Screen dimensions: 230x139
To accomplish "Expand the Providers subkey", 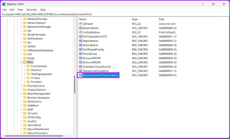I will pos(25,82).
